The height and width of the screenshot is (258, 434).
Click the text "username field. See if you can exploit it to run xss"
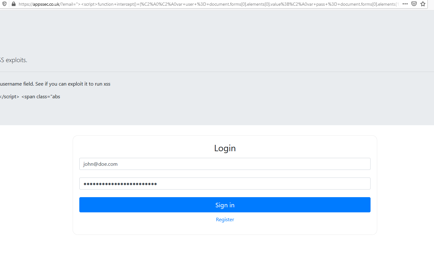(x=55, y=84)
